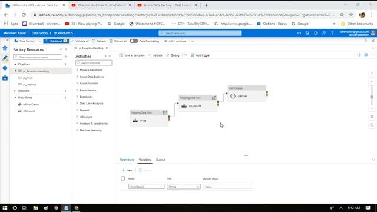
Task: Click the pipeline Validate button
Action: point(156,55)
